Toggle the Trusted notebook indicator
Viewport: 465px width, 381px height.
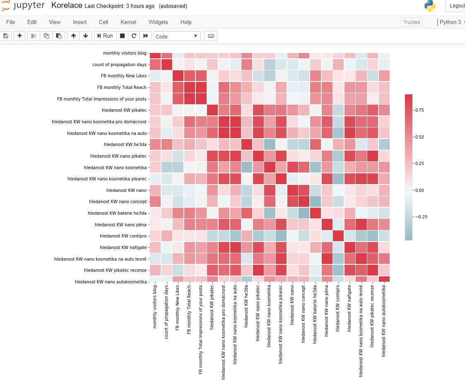click(x=411, y=22)
